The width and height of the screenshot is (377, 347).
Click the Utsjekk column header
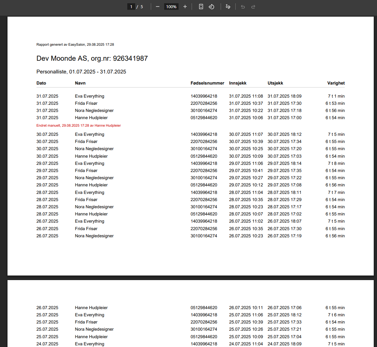[275, 83]
